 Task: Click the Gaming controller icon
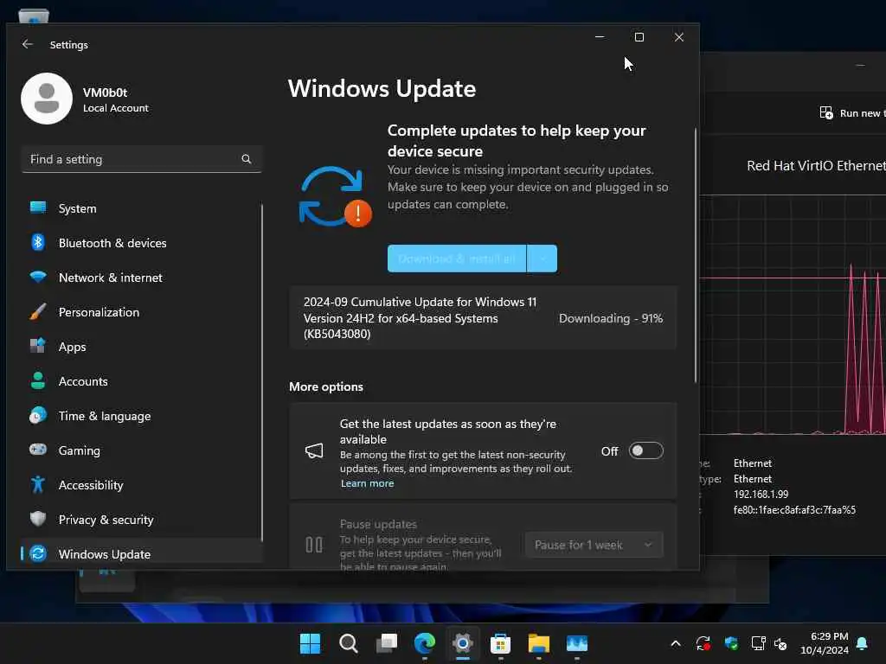tap(38, 450)
